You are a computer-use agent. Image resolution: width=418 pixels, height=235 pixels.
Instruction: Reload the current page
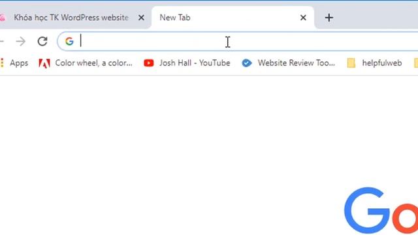(x=42, y=41)
